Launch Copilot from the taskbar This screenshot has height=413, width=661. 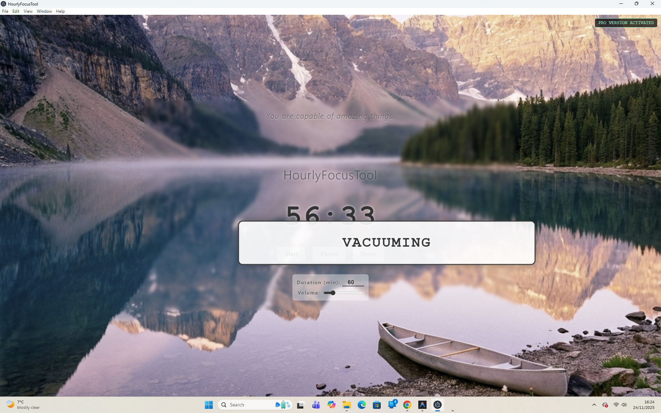click(331, 405)
